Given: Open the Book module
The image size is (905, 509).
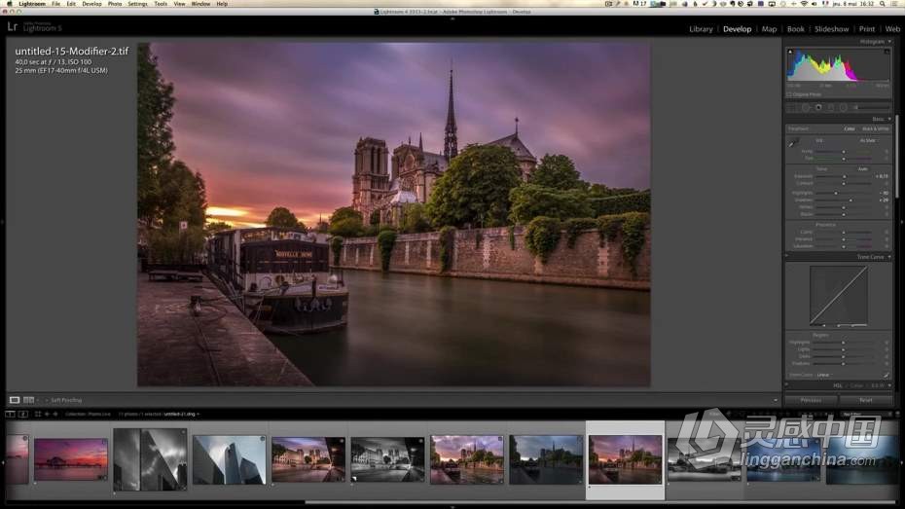Looking at the screenshot, I should (x=795, y=29).
